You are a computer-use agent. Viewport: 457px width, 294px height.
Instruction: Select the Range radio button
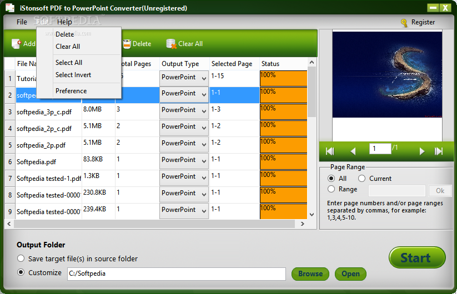tap(331, 189)
